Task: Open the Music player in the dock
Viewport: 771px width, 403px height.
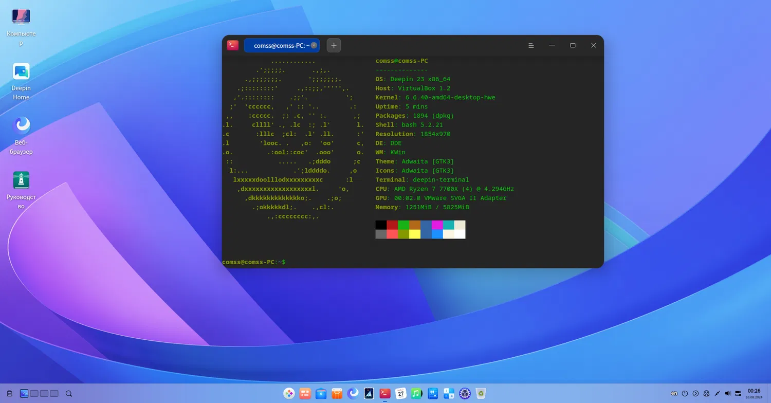Action: tap(417, 394)
